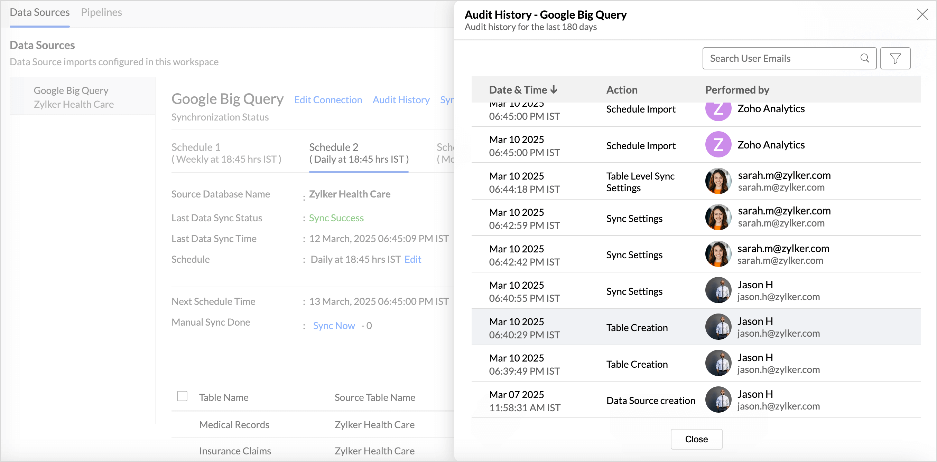Viewport: 937px width, 462px height.
Task: Click Zoho Analytics avatar in second Schedule Import row
Action: tap(718, 145)
